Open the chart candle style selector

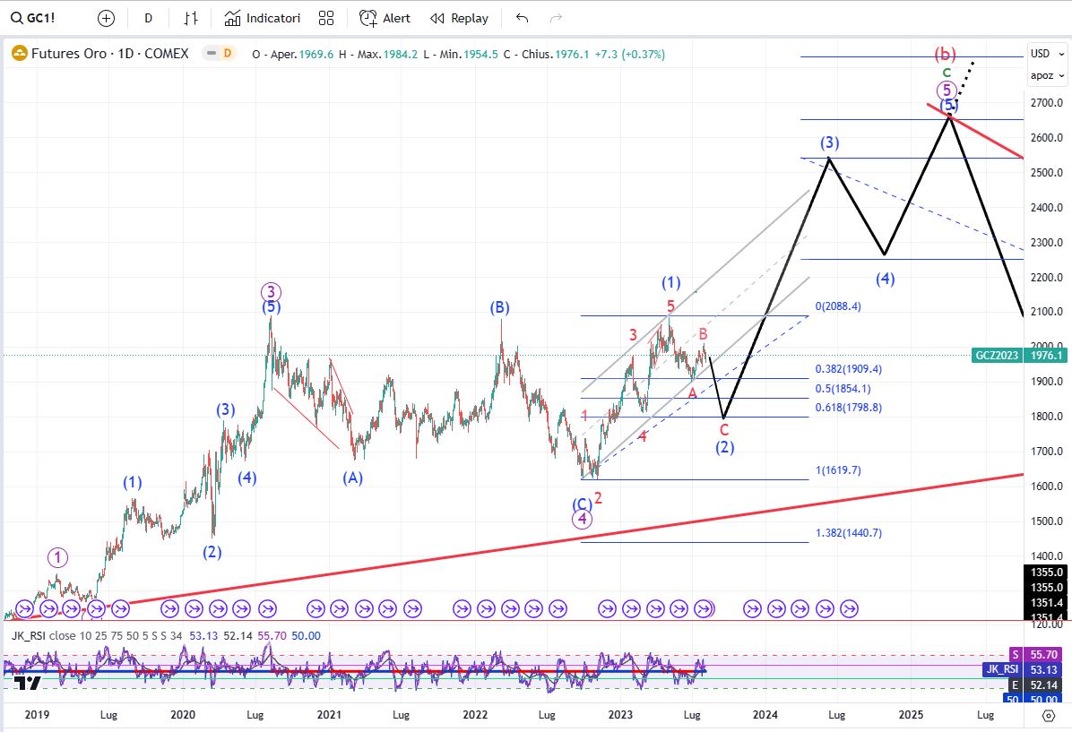pyautogui.click(x=191, y=19)
